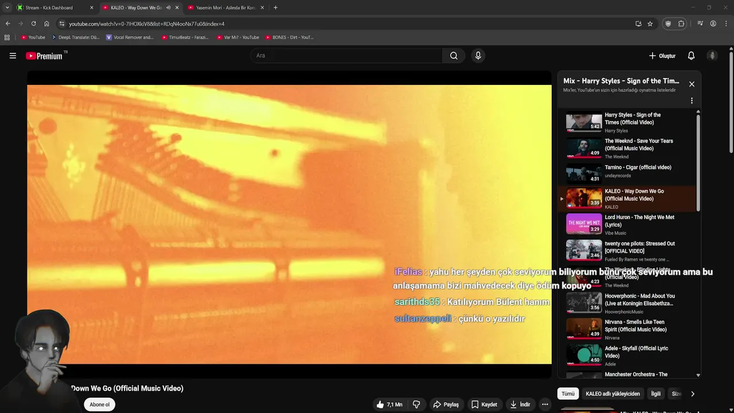Click the playlist scroll down arrow

pos(698,375)
